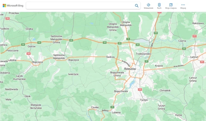Select the Pustków label
The width and height of the screenshot is (206, 121).
(x=5, y=29)
